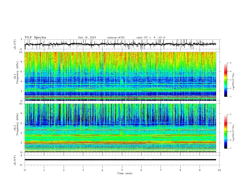Viewport: 247px width, 191px height.
Task: Click the "2" kHz tick on ch.1 frequency axis
Action: pos(22,91)
